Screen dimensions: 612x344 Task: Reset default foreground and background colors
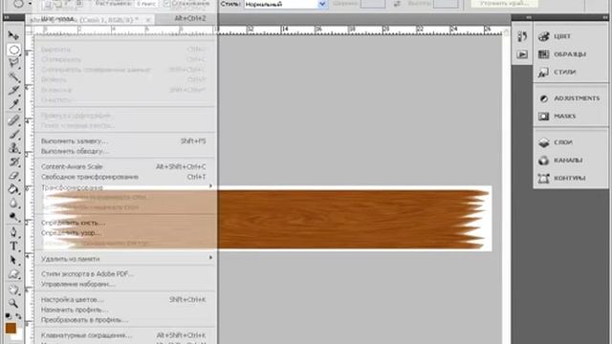9,315
